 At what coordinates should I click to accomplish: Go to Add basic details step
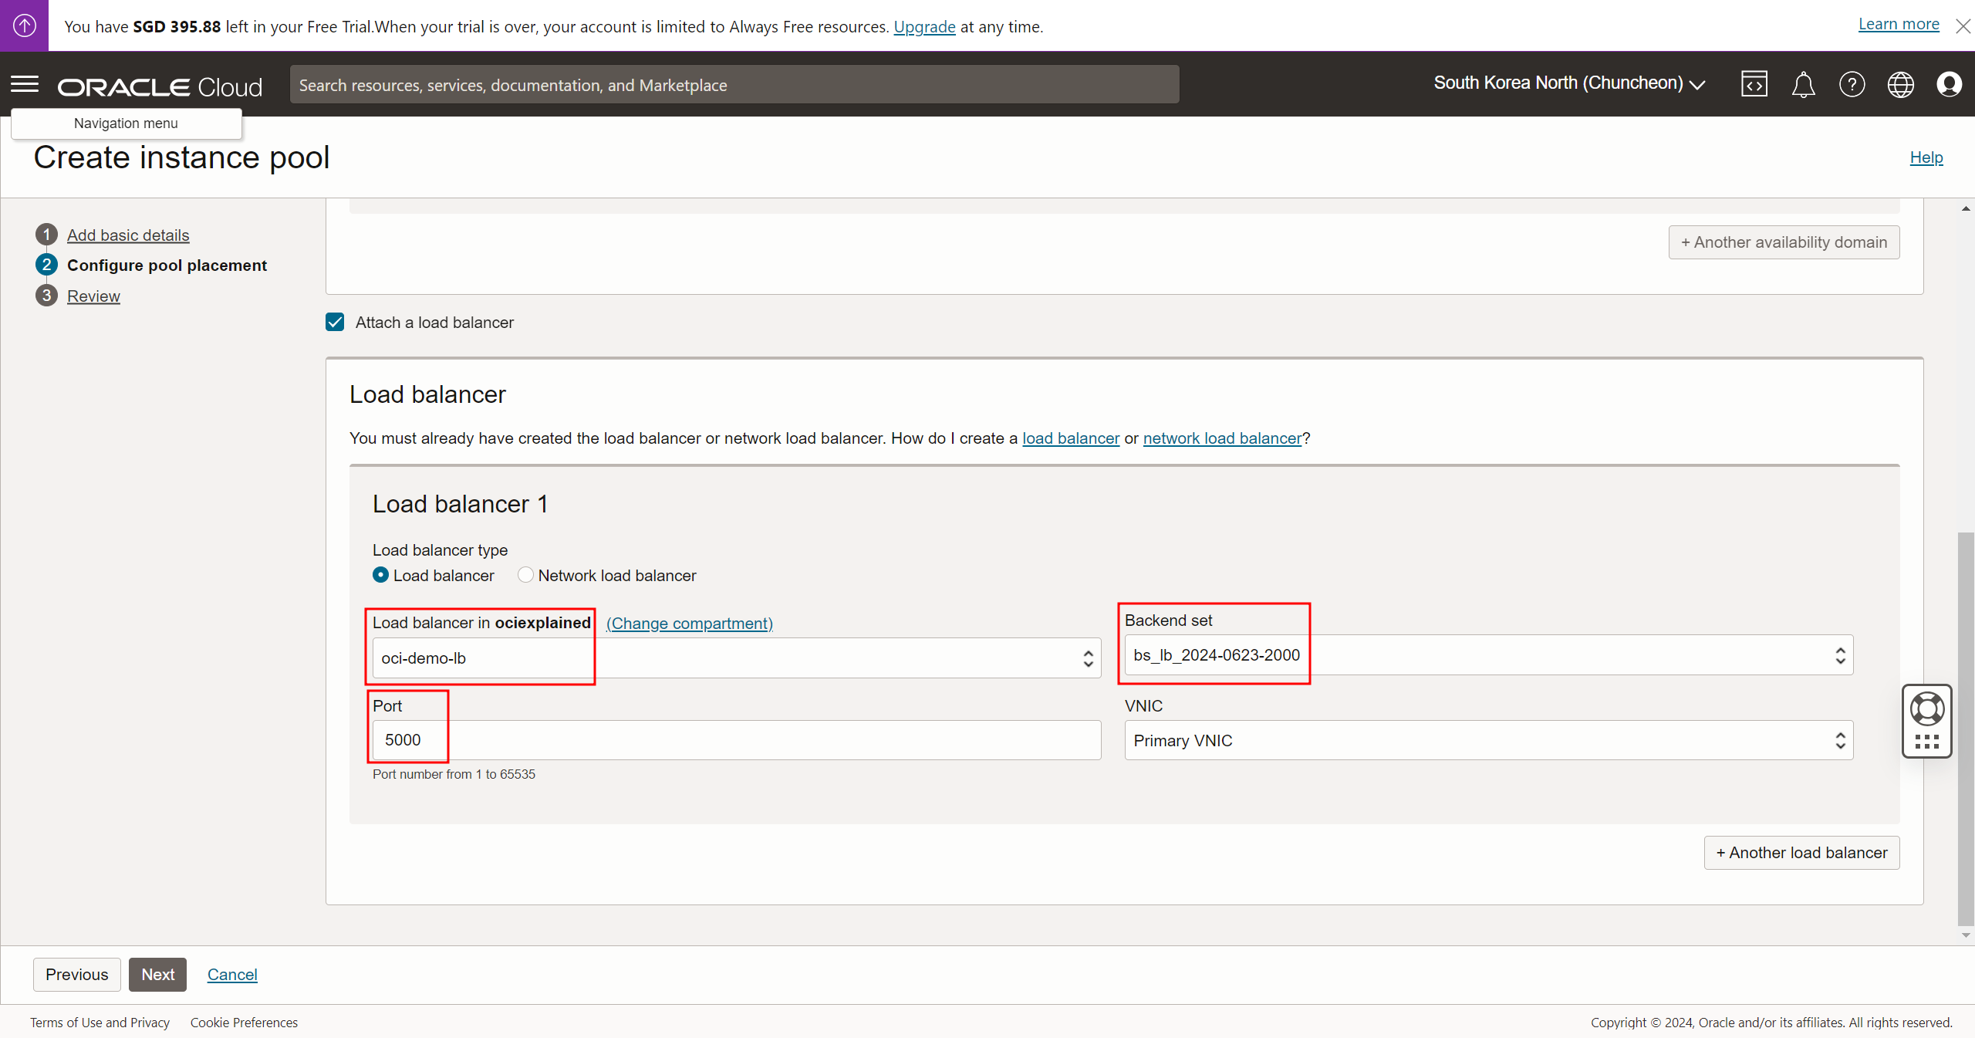[x=128, y=235]
